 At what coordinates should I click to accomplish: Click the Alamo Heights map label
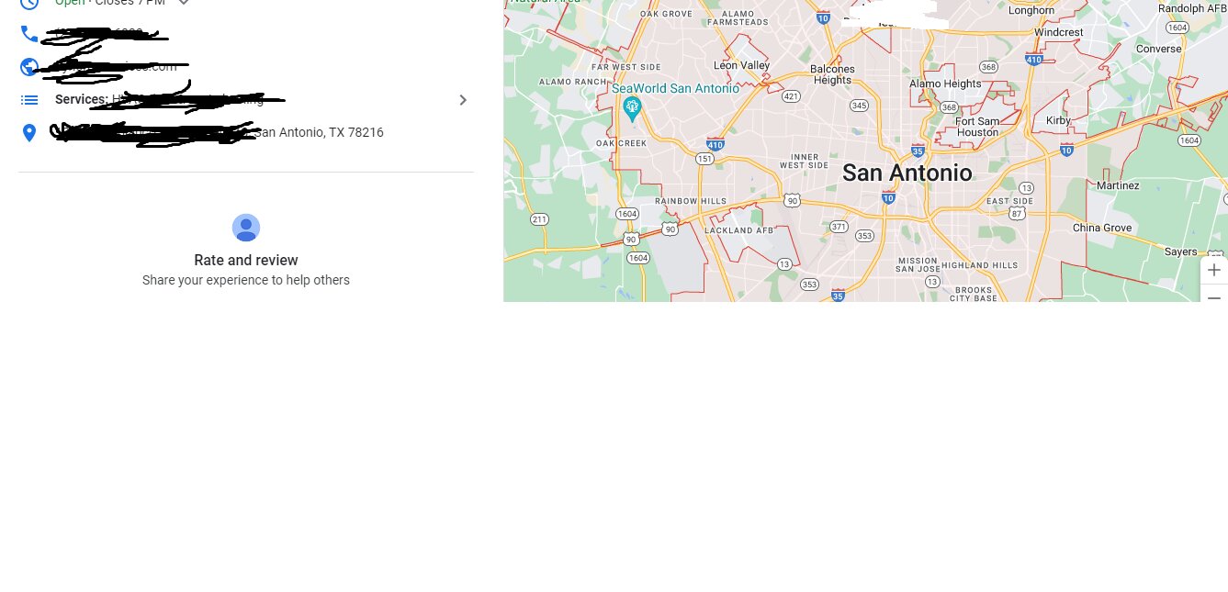[945, 84]
